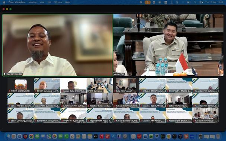This screenshot has width=226, height=141.
Task: Select Kasatker Babel_Ahmad participant tile
Action: click(153, 100)
